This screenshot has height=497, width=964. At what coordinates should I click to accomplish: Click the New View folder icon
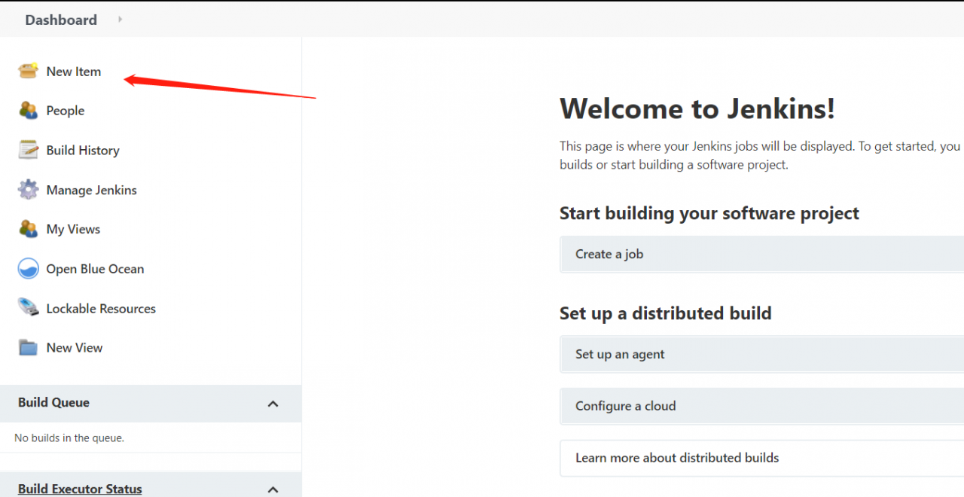pos(28,348)
